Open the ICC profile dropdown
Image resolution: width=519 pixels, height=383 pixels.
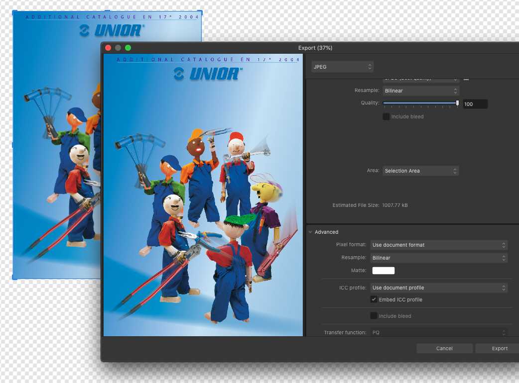point(439,288)
